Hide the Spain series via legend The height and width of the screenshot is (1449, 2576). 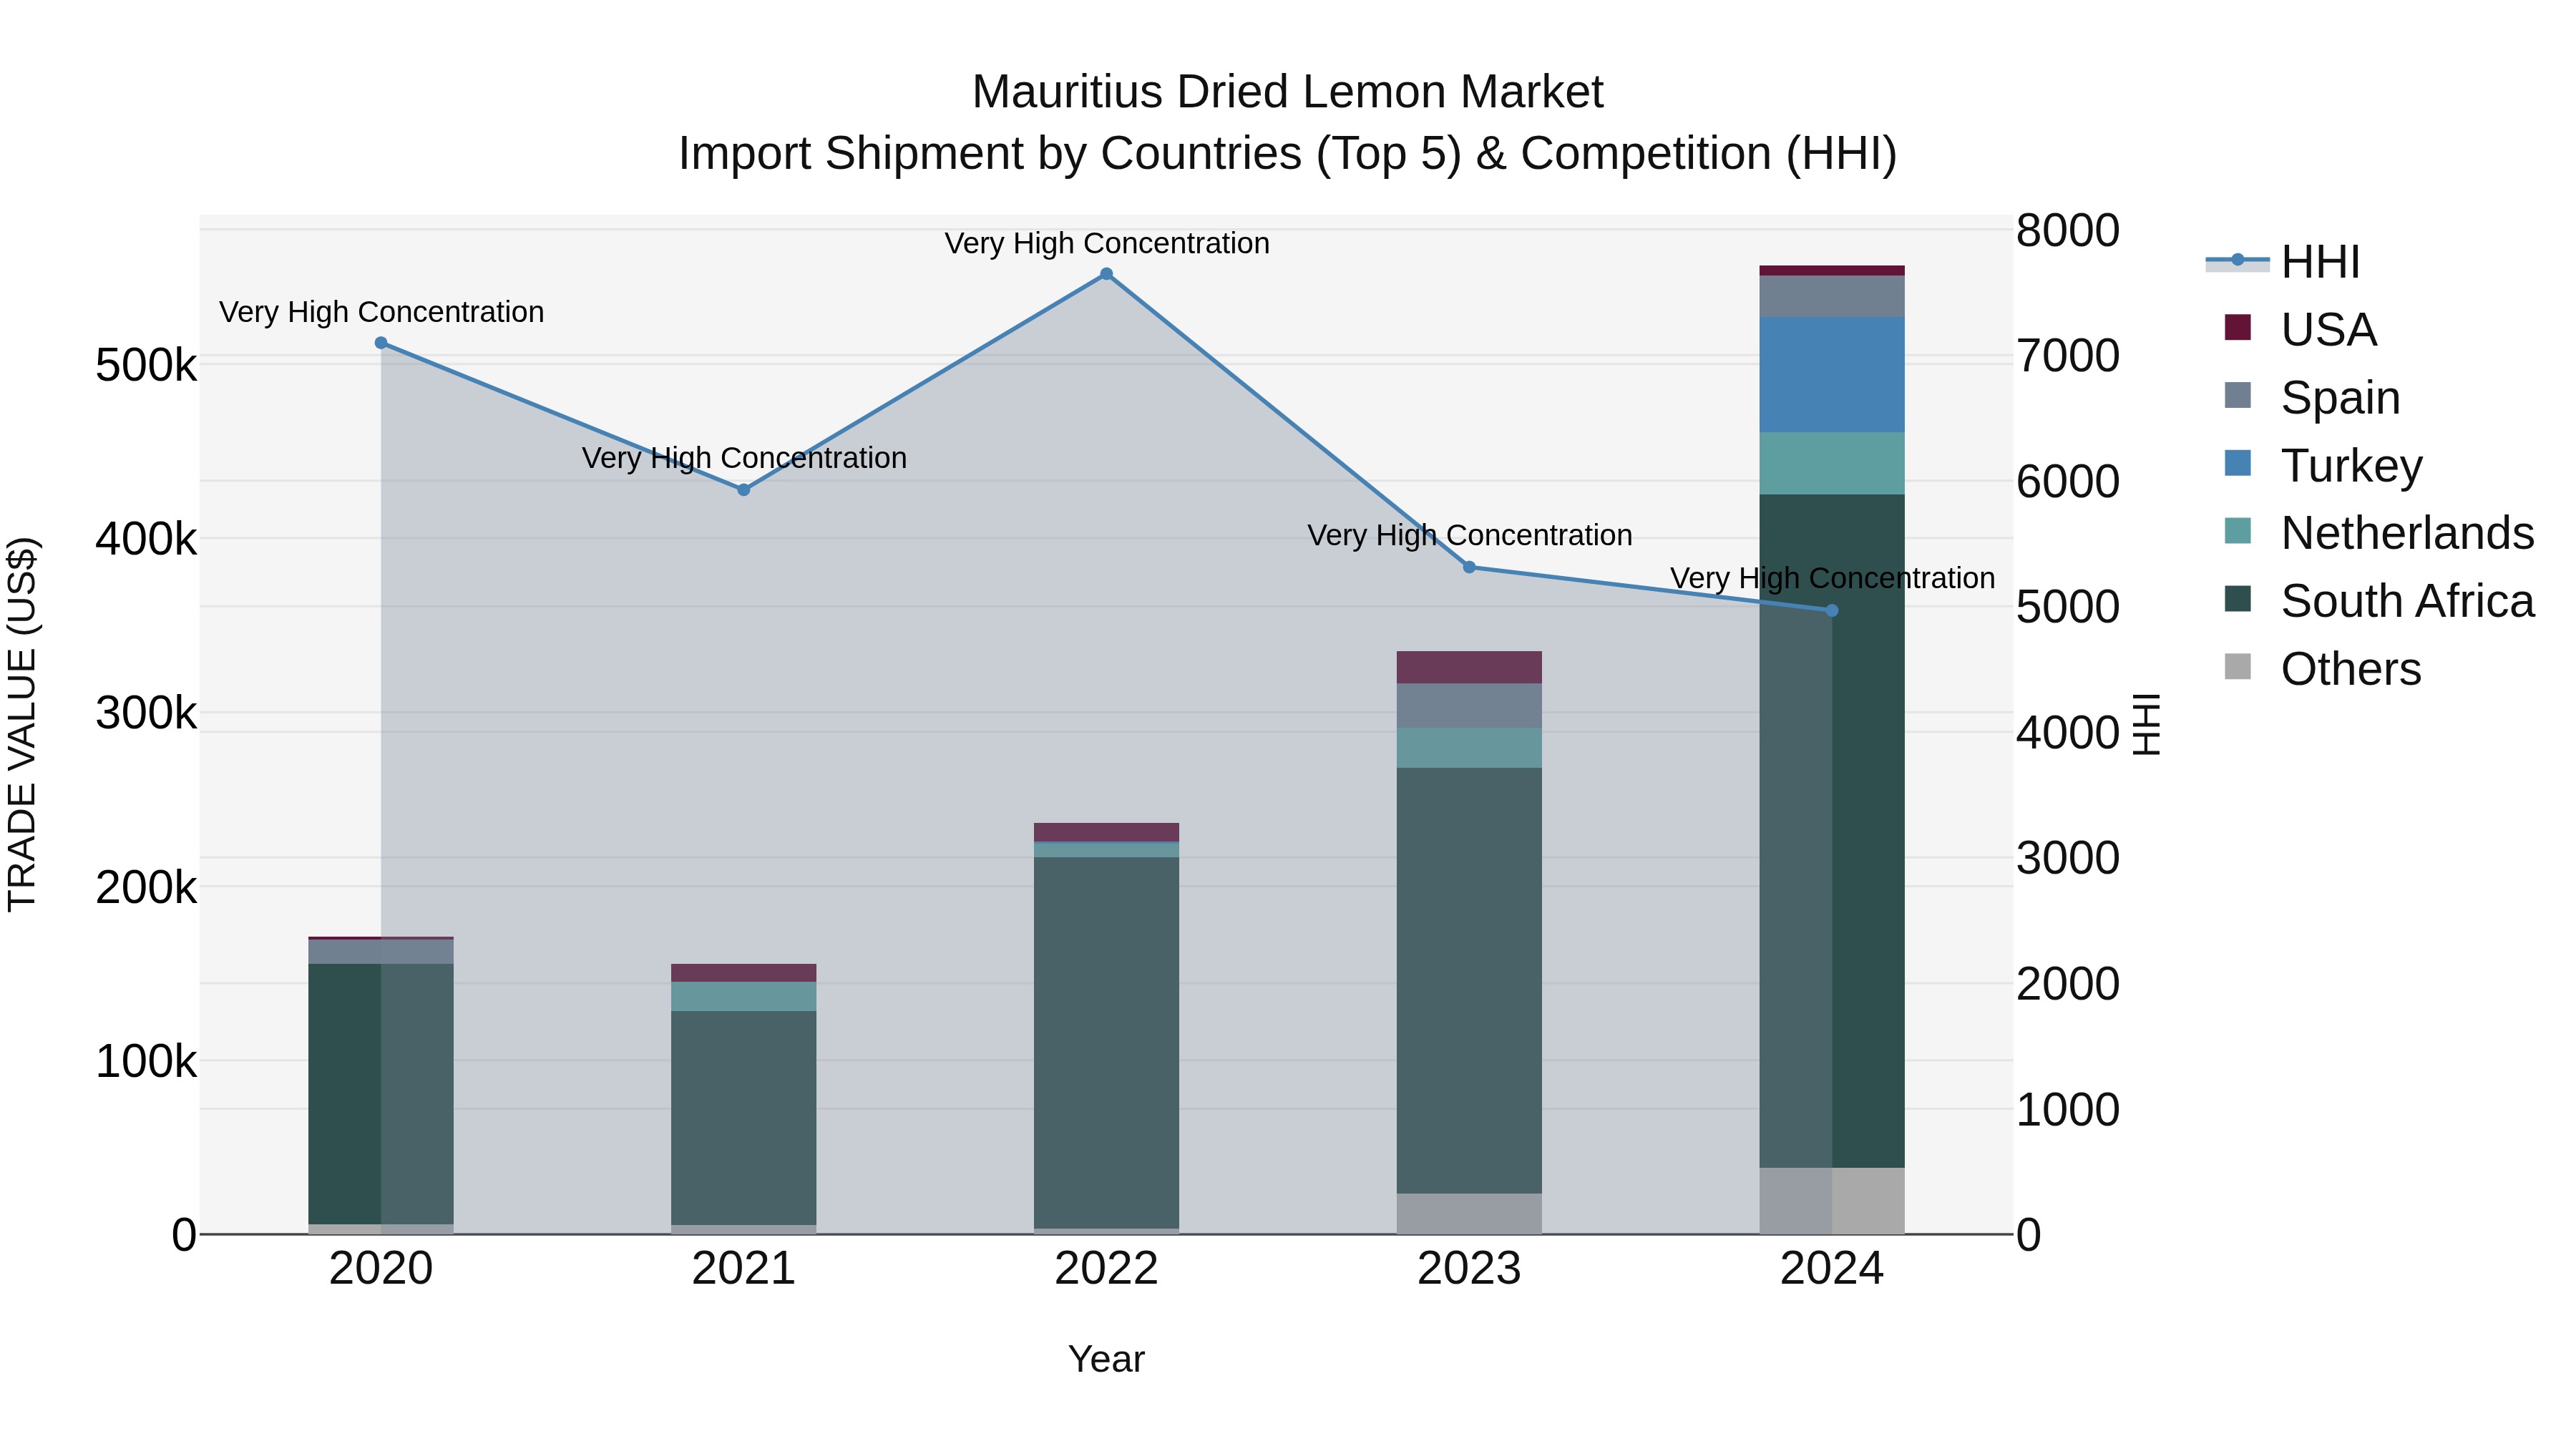pyautogui.click(x=2312, y=397)
